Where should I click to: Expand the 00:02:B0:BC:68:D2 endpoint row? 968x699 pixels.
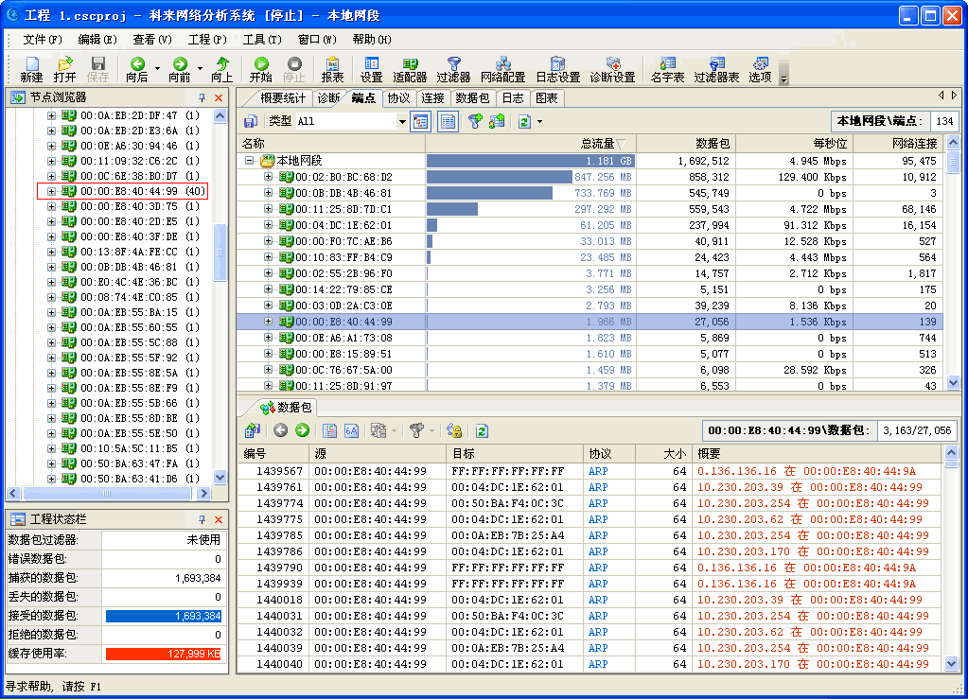click(x=268, y=177)
